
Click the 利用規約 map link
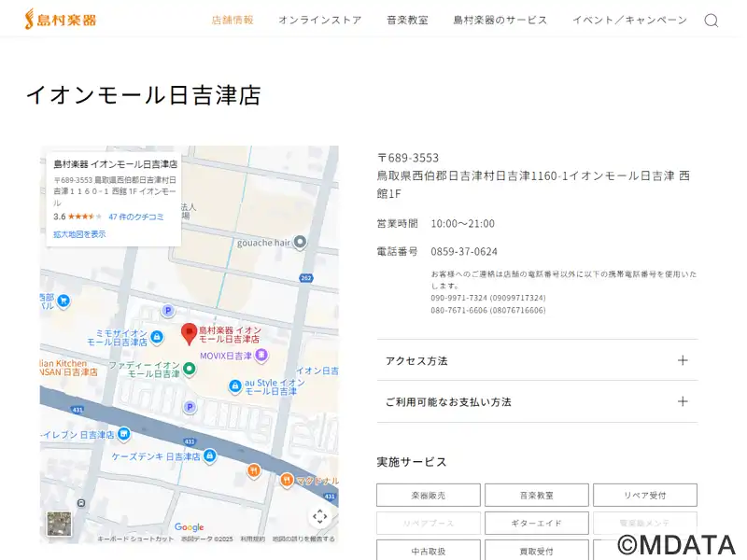[252, 539]
